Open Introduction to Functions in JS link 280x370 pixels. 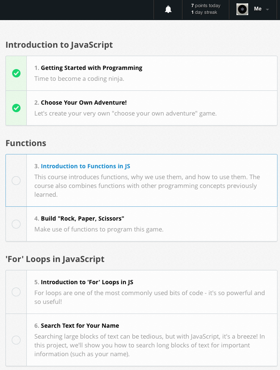(x=85, y=166)
